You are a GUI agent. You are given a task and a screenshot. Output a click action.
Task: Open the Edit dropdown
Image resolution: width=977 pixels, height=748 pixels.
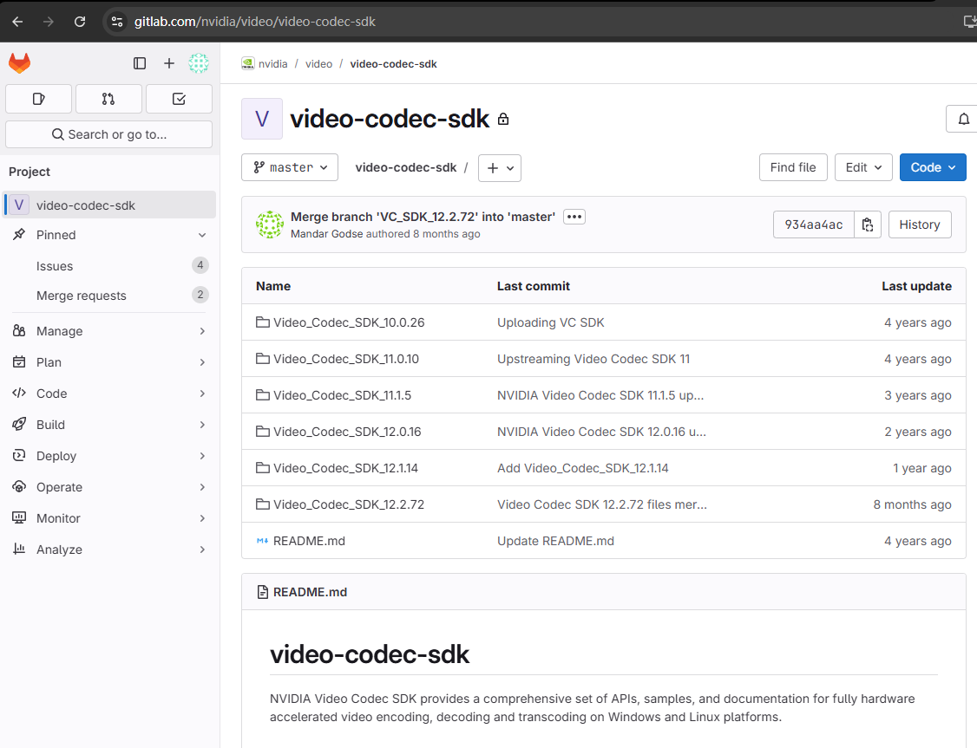[863, 167]
